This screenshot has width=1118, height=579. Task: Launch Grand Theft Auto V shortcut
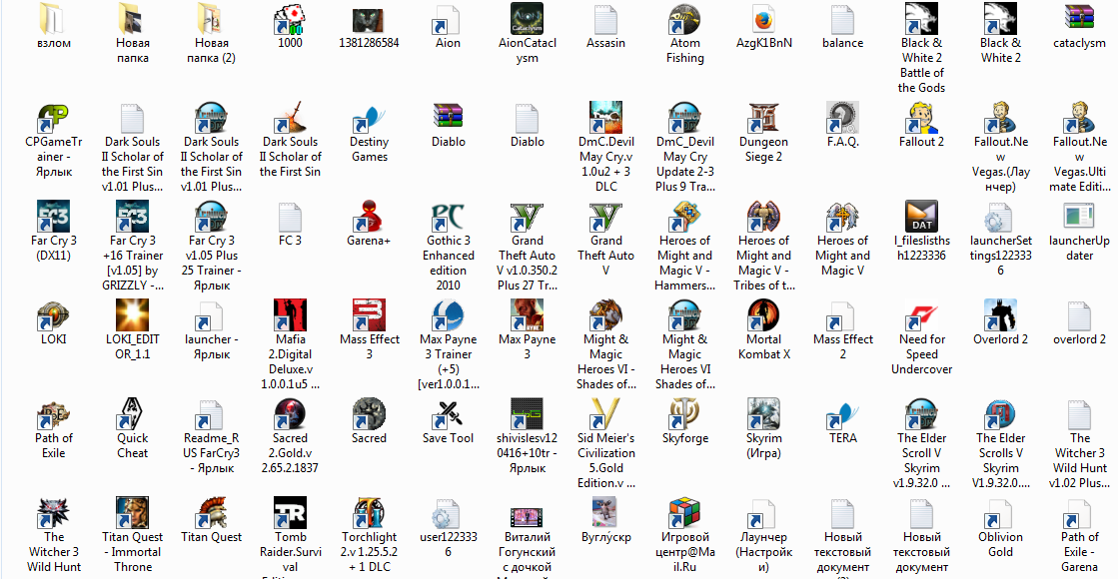tap(606, 217)
